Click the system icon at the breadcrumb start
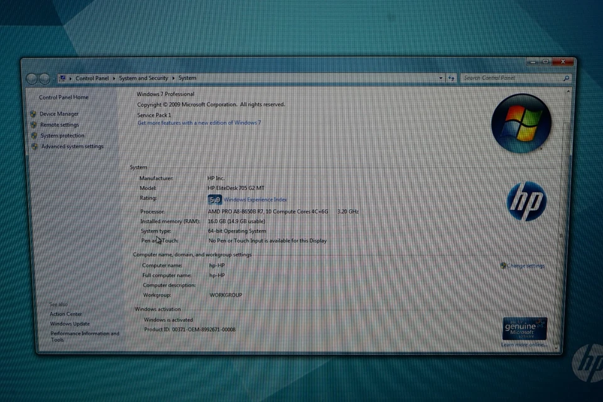 pos(63,78)
